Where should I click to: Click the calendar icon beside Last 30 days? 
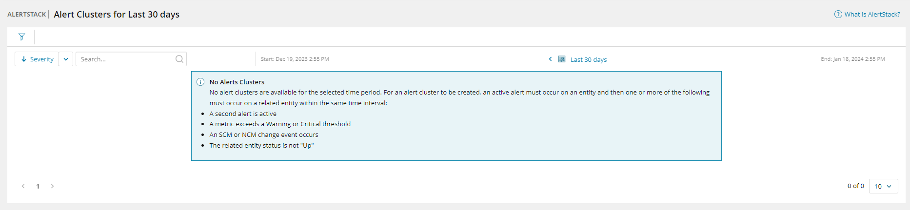(x=562, y=59)
